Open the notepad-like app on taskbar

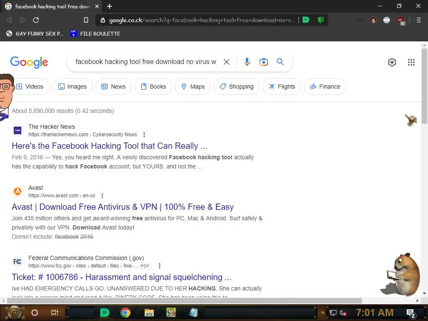click(193, 313)
